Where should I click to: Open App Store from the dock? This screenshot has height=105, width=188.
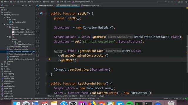(63, 103)
